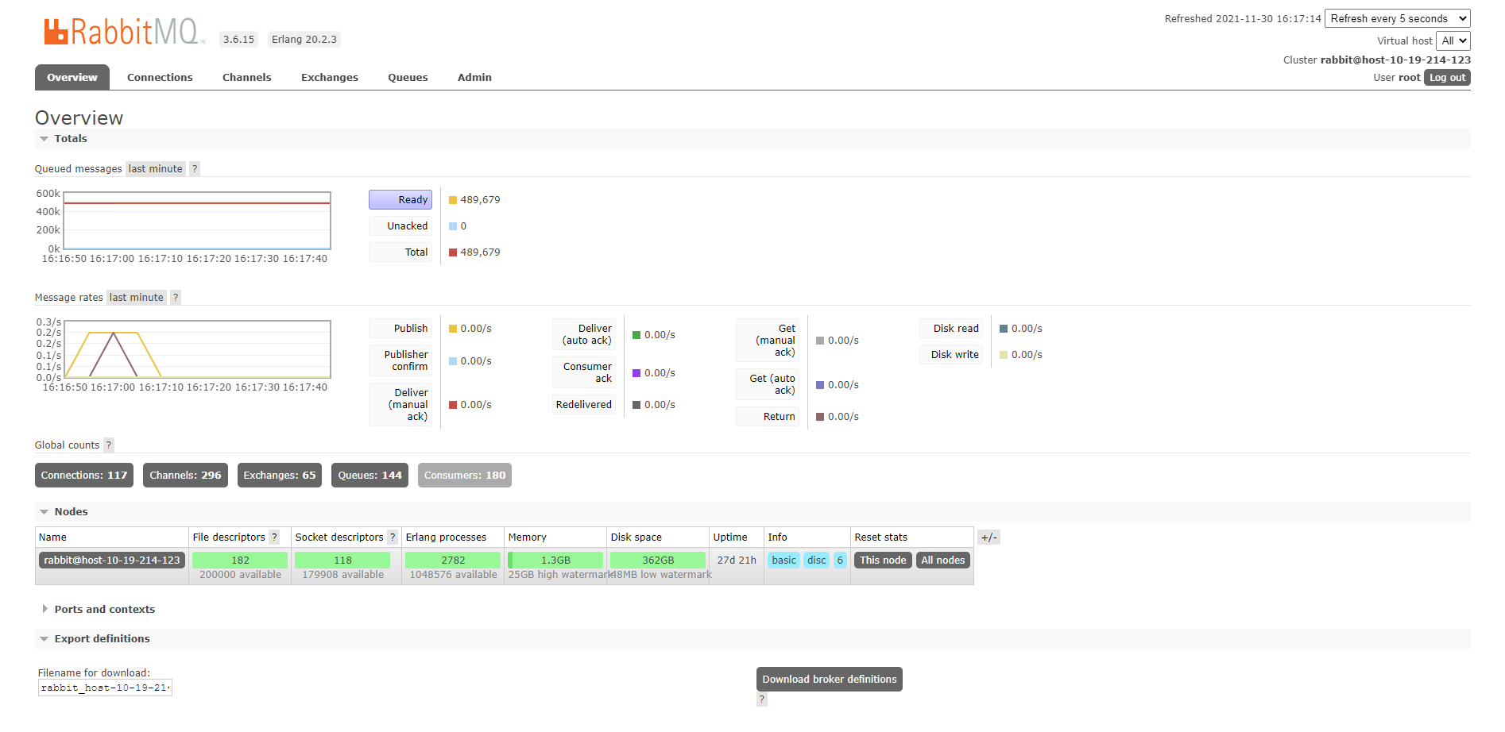Viewport: 1505px width, 732px height.
Task: Switch to the Connections tab
Action: click(160, 77)
